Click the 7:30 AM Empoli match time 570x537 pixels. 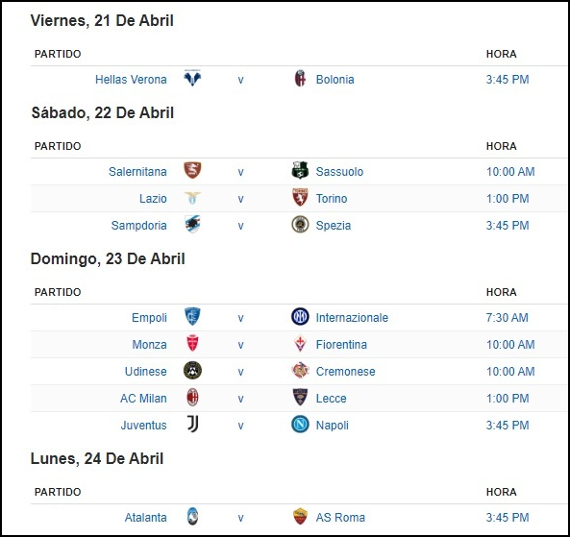coord(507,318)
